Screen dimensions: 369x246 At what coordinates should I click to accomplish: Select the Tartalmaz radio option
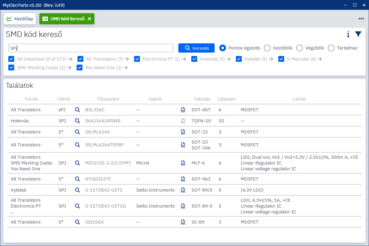point(331,48)
